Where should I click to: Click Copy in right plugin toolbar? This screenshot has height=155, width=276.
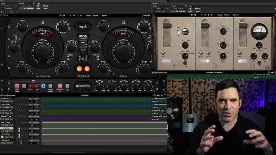pos(220,15)
